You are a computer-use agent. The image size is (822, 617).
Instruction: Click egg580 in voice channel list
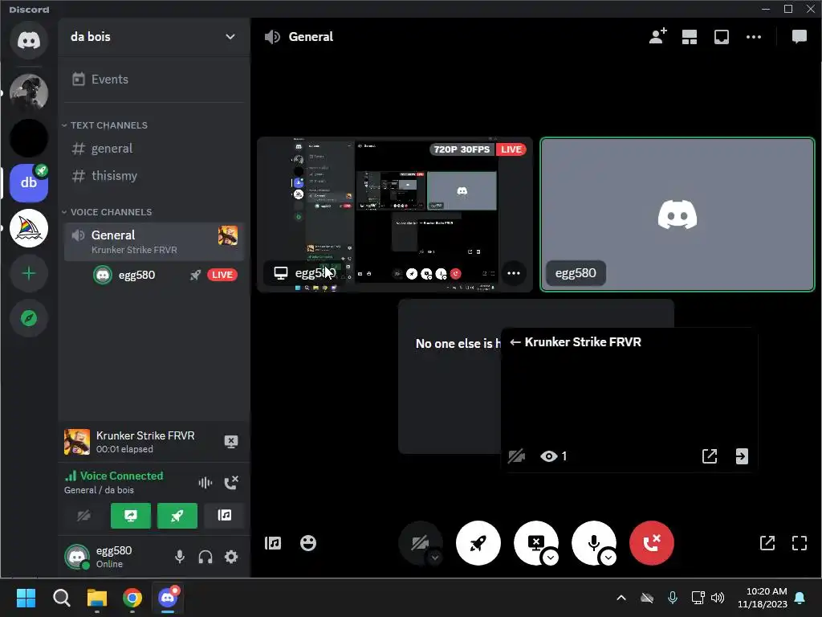pyautogui.click(x=136, y=275)
